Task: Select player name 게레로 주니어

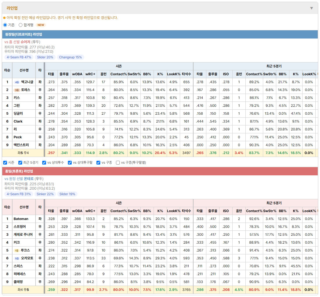Action: coord(23,235)
